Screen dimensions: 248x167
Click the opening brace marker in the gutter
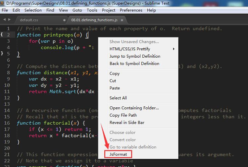click(x=2, y=34)
